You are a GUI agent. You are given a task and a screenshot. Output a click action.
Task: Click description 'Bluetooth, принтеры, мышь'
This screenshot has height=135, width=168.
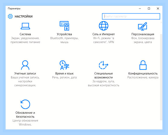point(64,40)
